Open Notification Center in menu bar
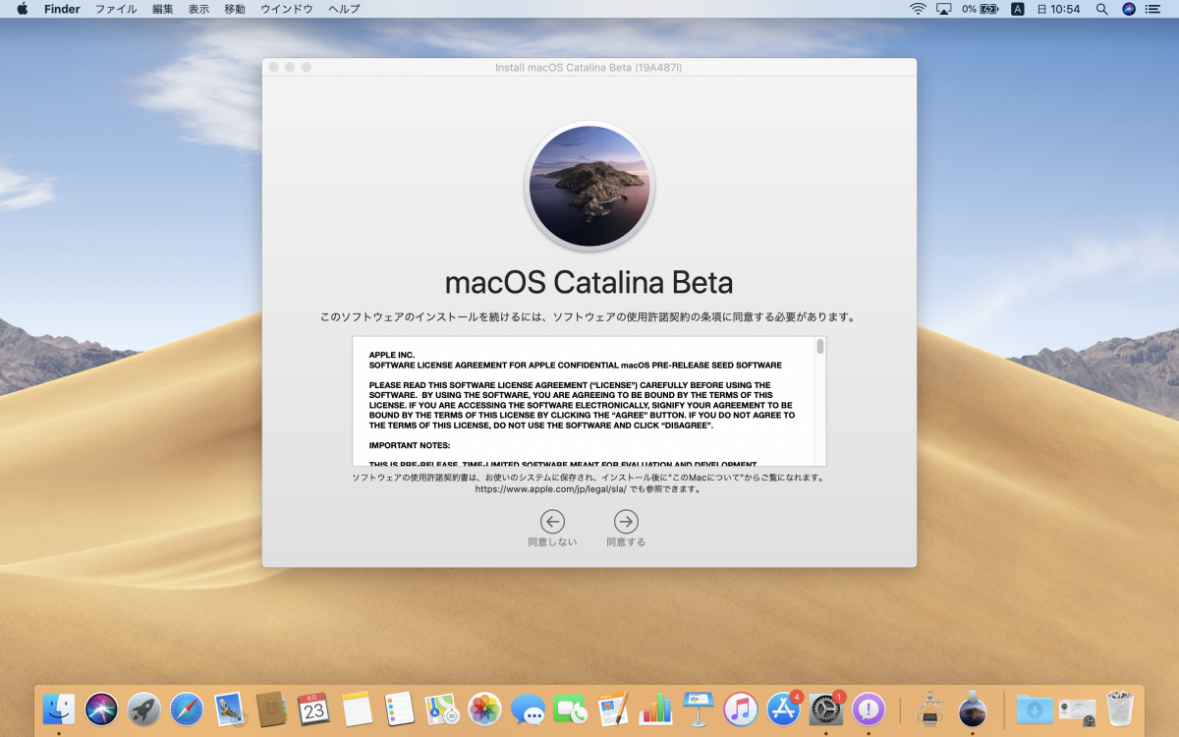This screenshot has width=1179, height=737. (x=1153, y=9)
